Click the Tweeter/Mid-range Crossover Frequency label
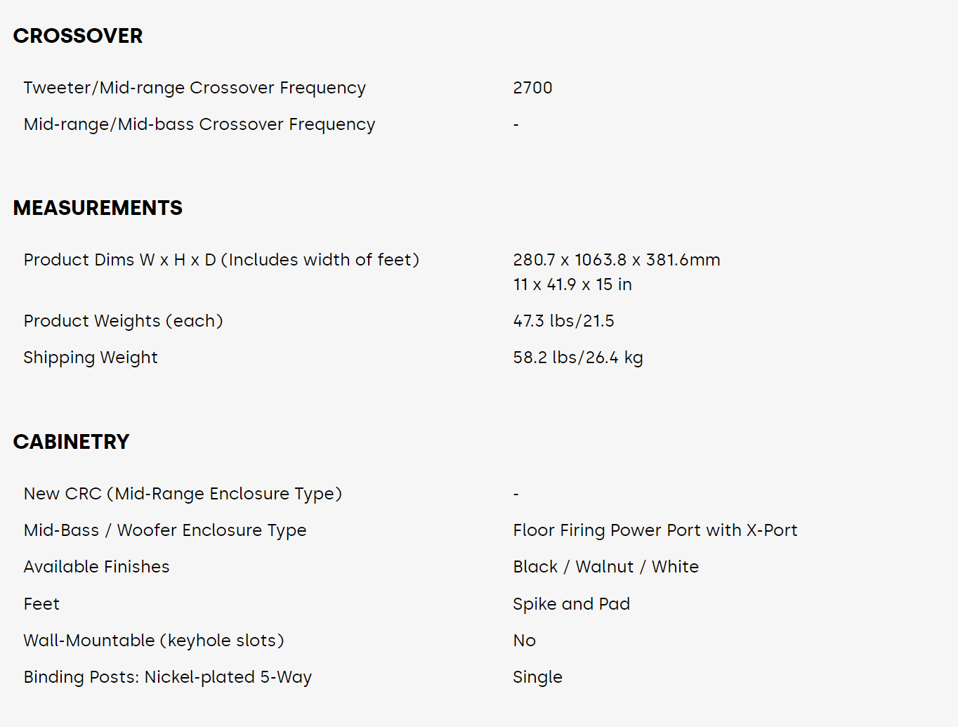Screen dimensions: 958x727 tap(195, 88)
